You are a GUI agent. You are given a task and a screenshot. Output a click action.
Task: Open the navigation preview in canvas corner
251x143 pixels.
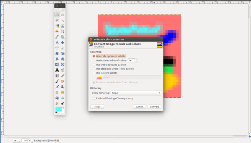coord(249,136)
